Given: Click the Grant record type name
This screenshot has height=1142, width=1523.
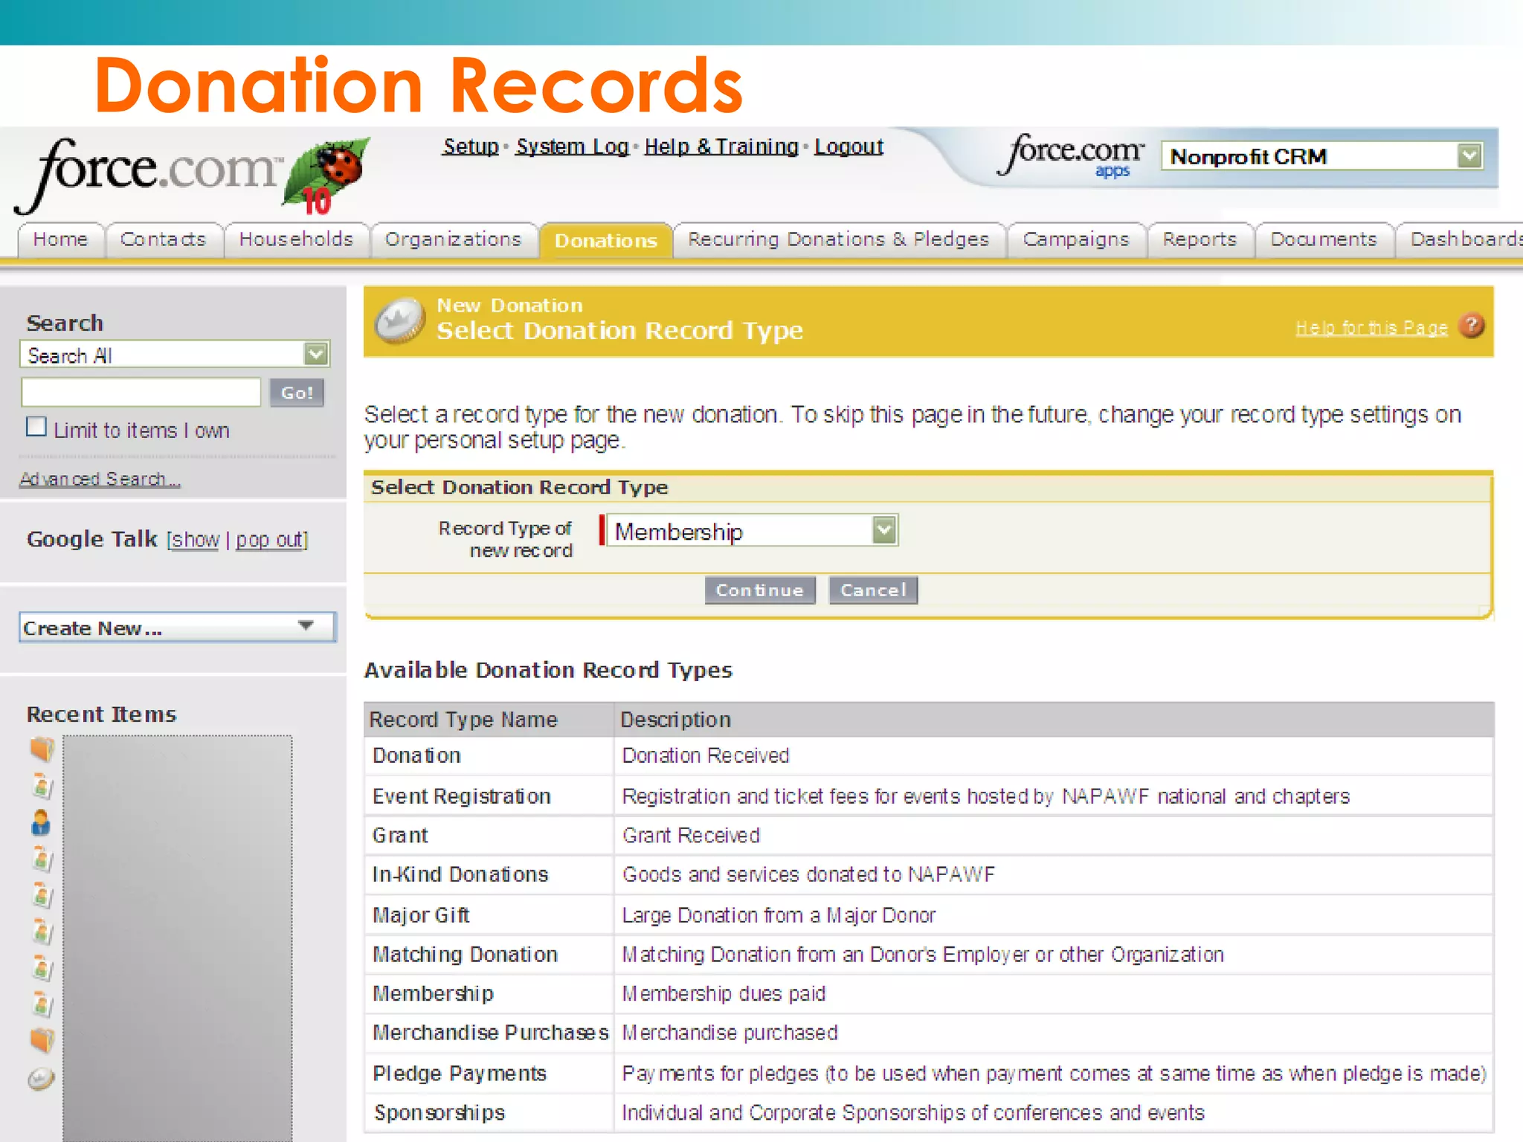Looking at the screenshot, I should [400, 836].
